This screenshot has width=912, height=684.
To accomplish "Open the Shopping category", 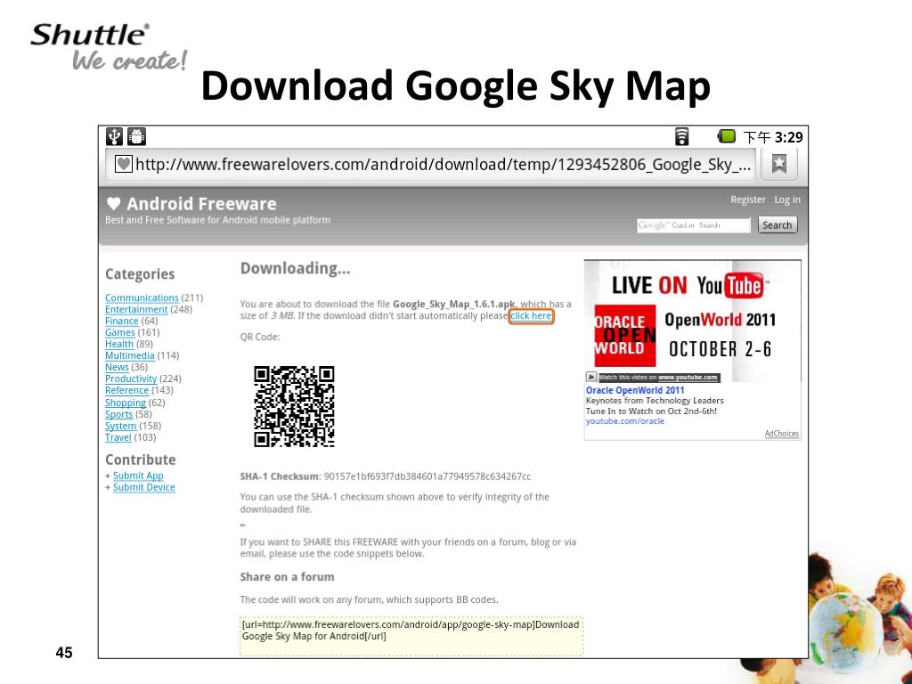I will pos(126,403).
